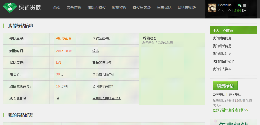This screenshot has height=125, width=260.
Task: Click the 绿钻类型: label
Action: pyautogui.click(x=17, y=39)
